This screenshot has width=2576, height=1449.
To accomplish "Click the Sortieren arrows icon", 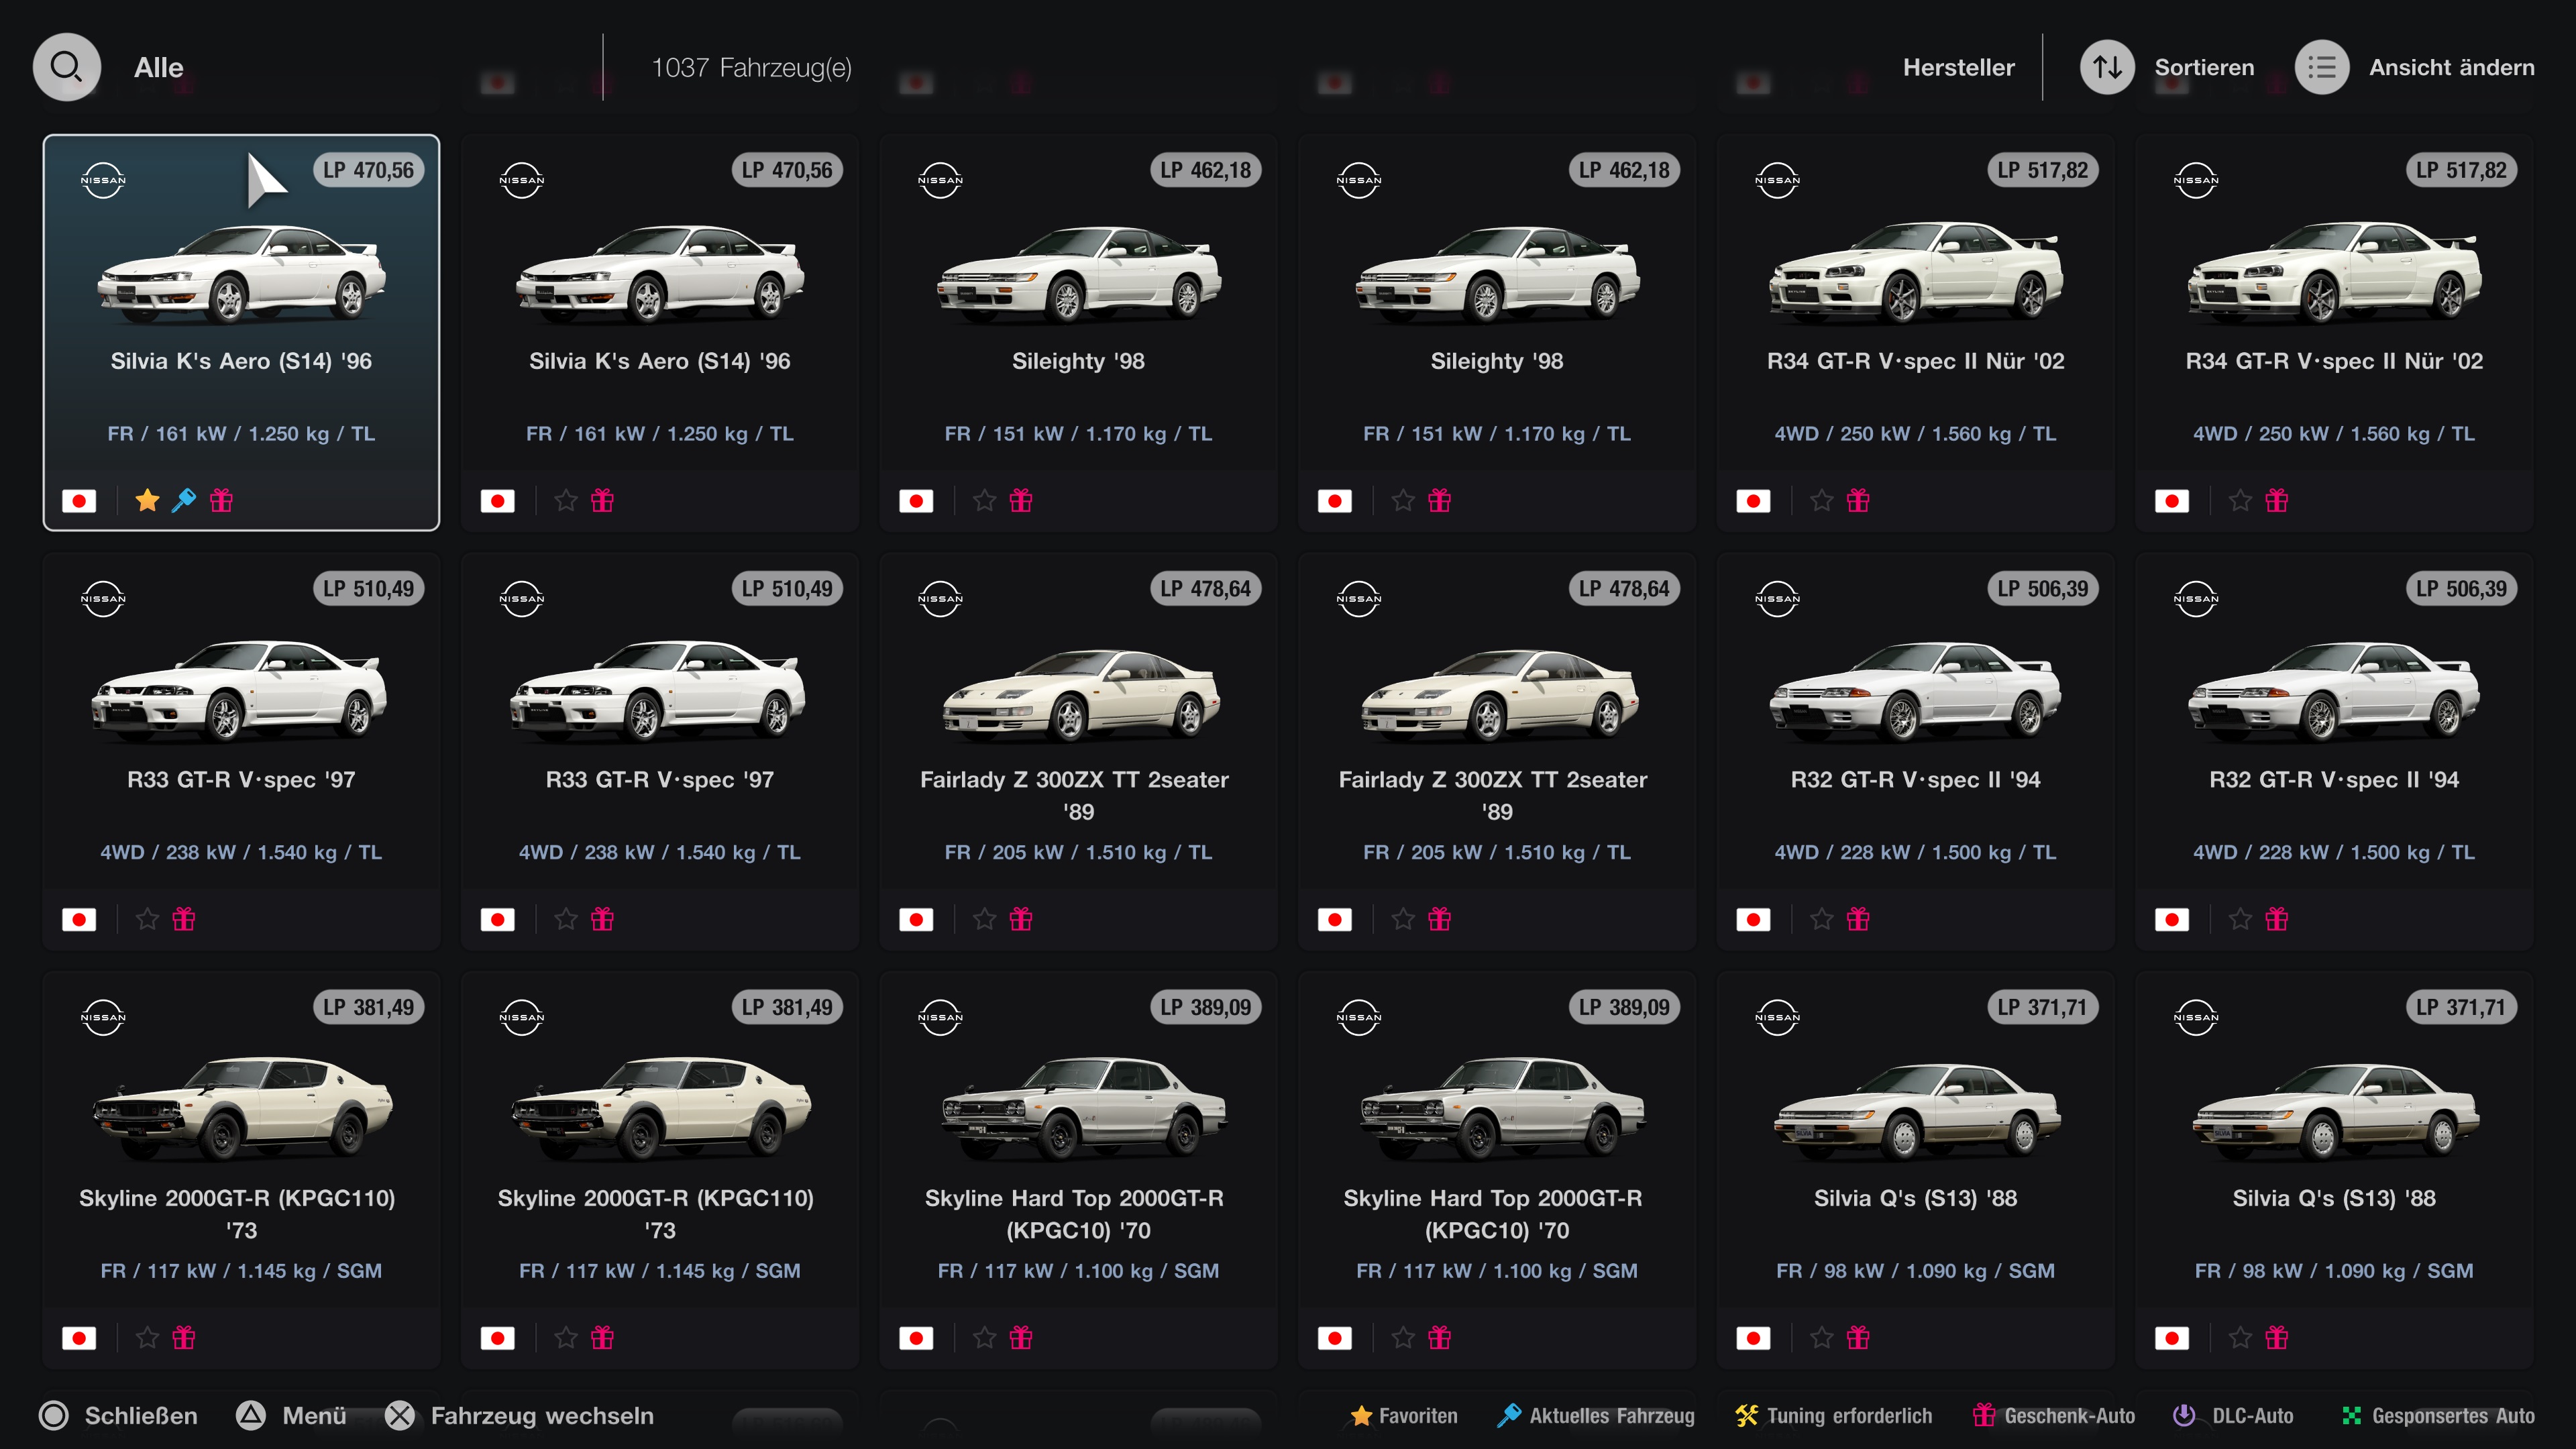I will point(2107,67).
